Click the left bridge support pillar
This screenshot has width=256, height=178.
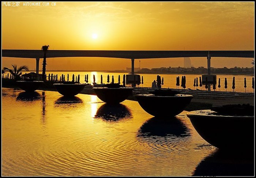coord(38,65)
